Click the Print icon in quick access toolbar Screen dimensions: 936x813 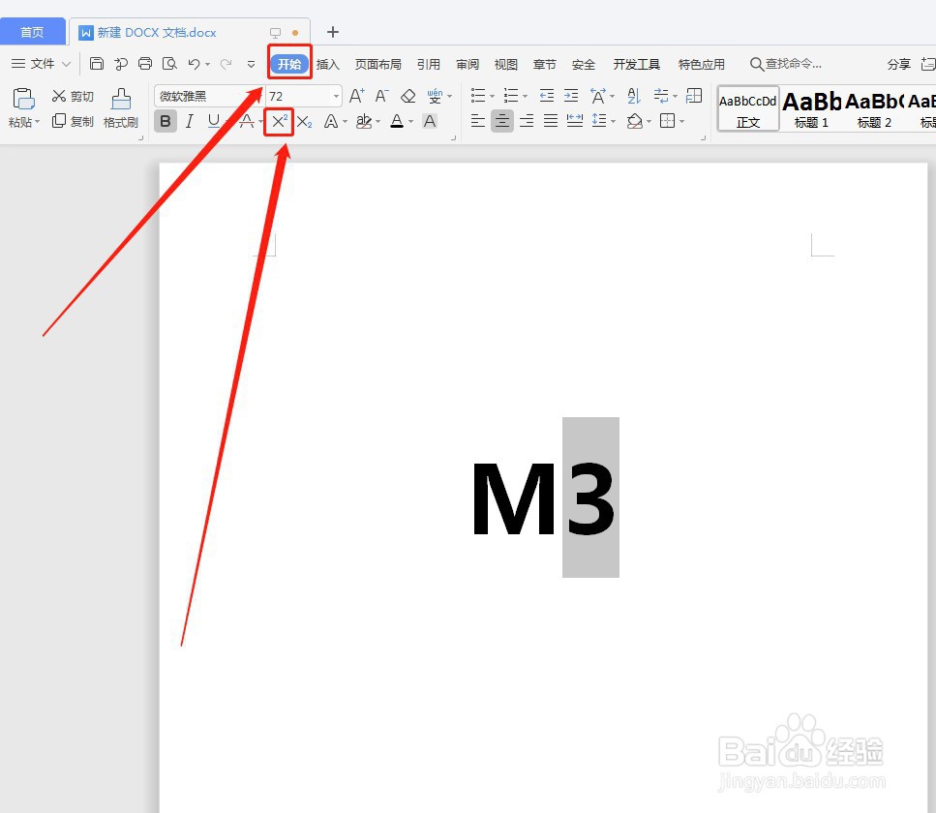click(x=144, y=63)
